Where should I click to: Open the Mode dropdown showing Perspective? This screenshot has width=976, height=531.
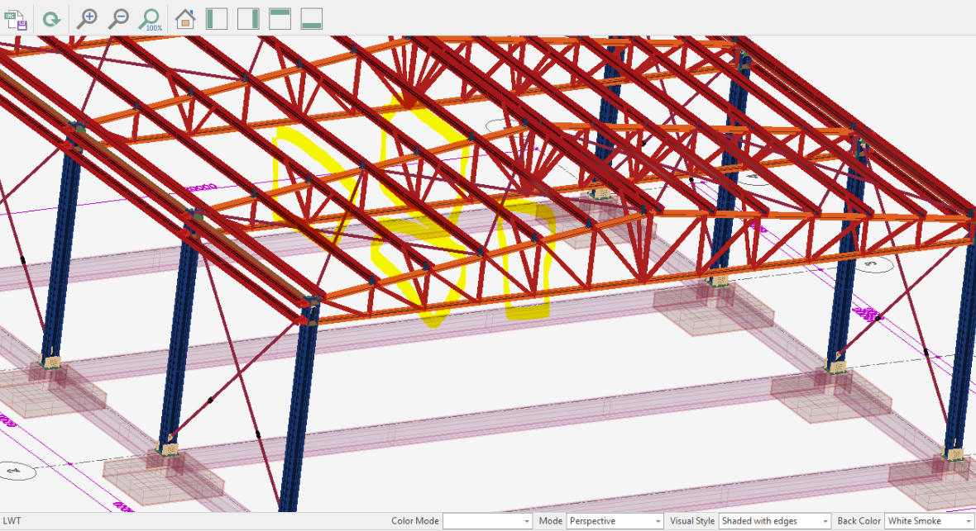point(615,521)
